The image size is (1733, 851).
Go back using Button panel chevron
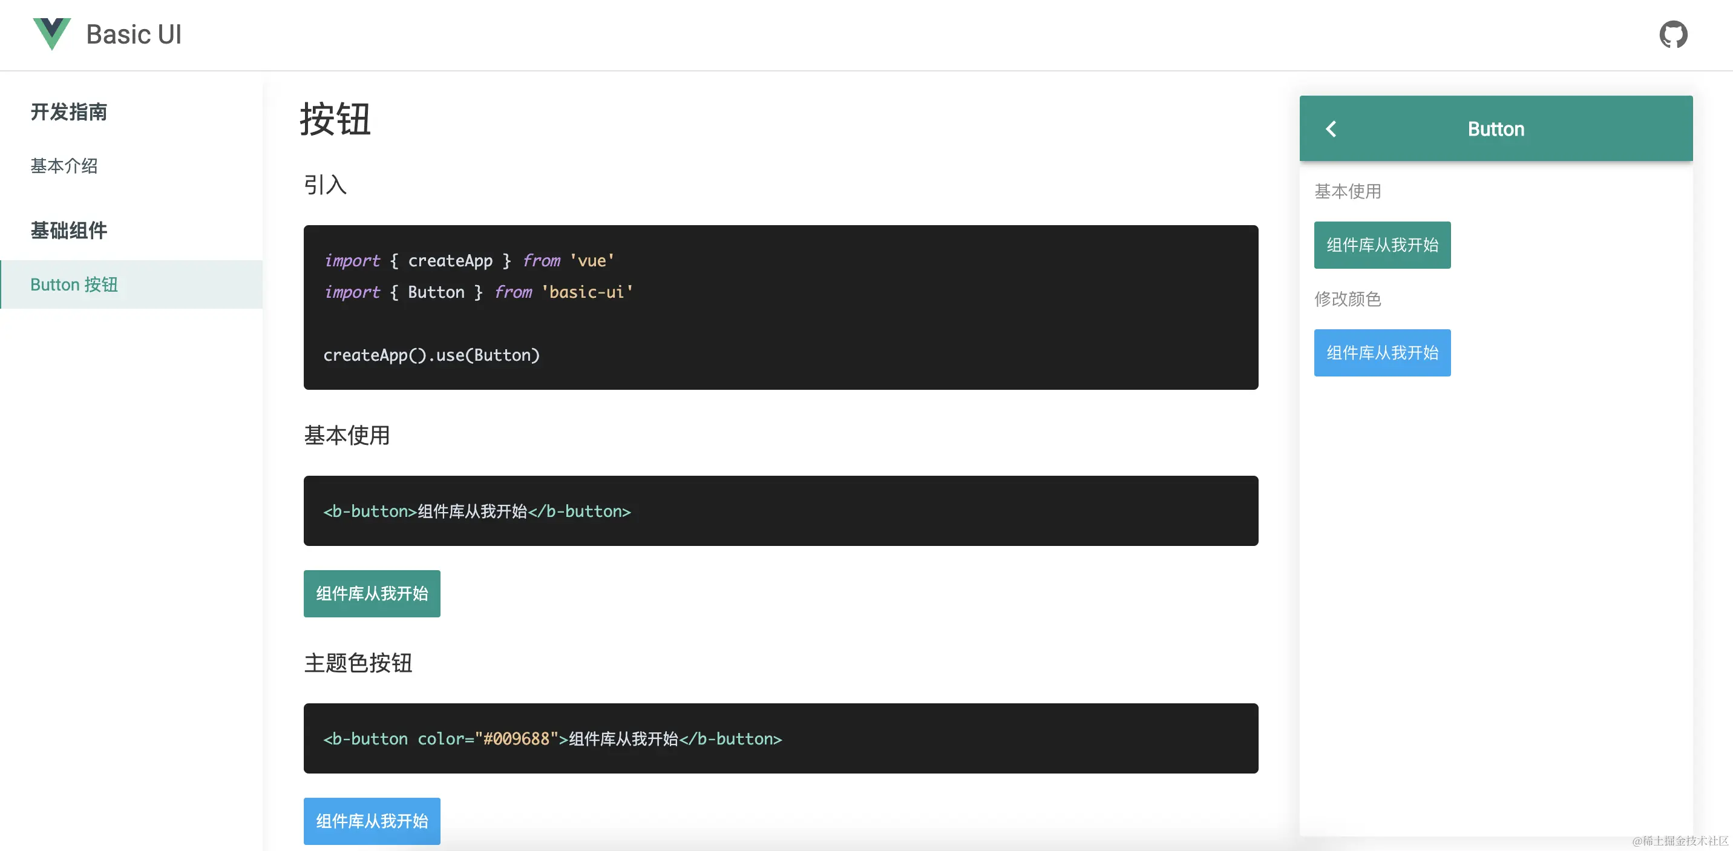point(1331,128)
